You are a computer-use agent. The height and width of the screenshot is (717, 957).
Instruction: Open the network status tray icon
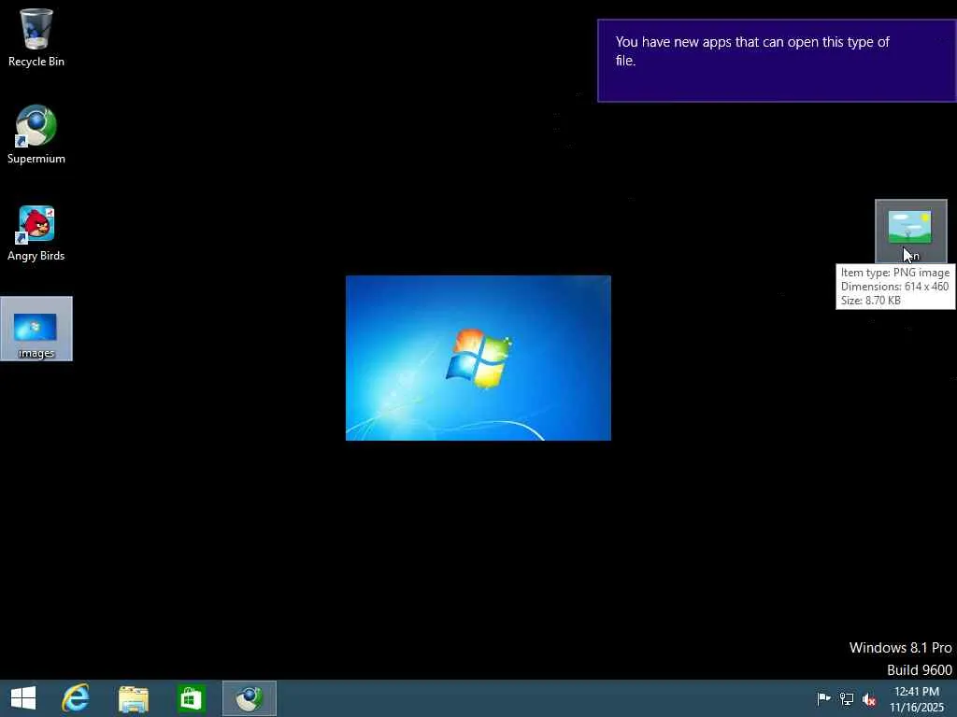click(847, 698)
